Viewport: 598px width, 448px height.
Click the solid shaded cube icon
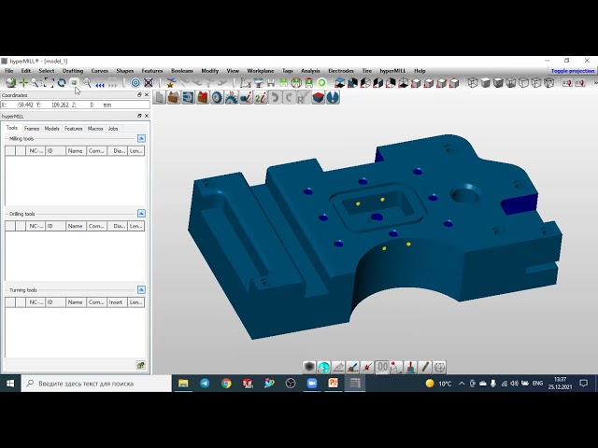pyautogui.click(x=486, y=83)
